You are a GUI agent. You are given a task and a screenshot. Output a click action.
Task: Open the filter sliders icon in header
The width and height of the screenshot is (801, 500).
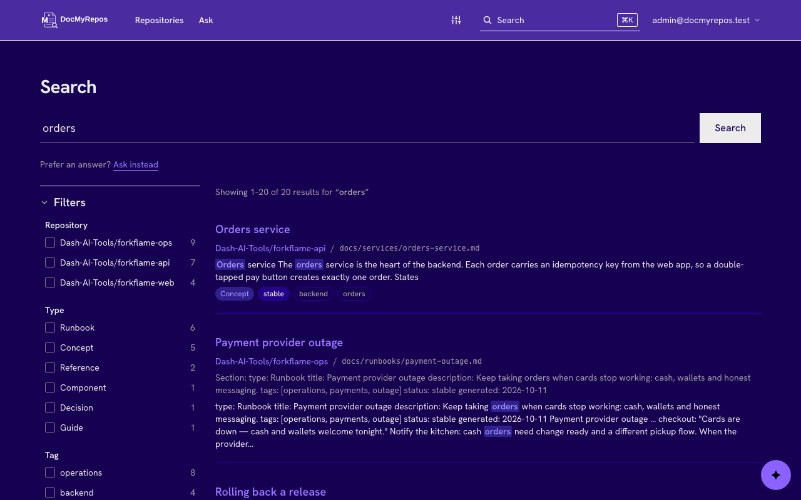point(456,20)
